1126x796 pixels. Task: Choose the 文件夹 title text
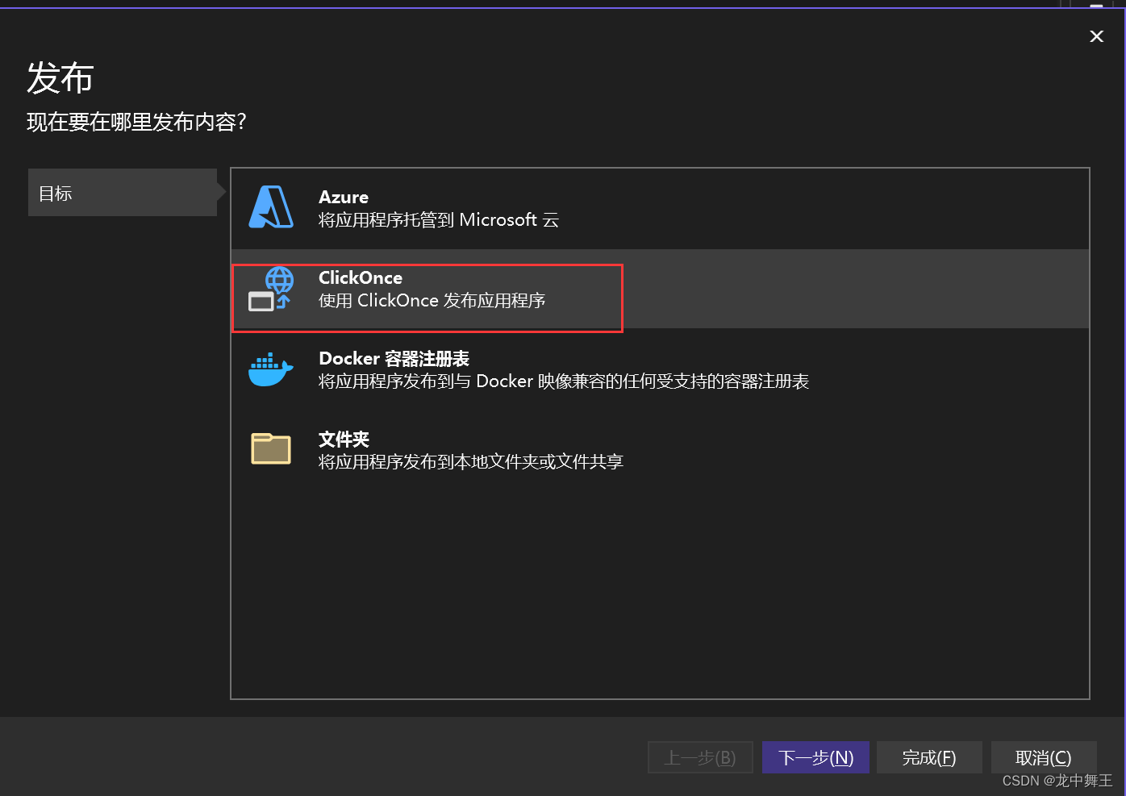(x=344, y=439)
